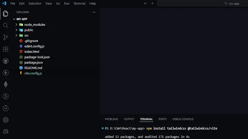Open vite.config.js file
Image resolution: width=248 pixels, height=139 pixels.
point(33,73)
